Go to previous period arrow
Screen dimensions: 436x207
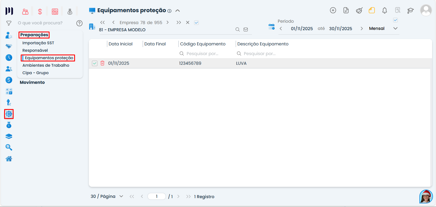click(x=281, y=29)
